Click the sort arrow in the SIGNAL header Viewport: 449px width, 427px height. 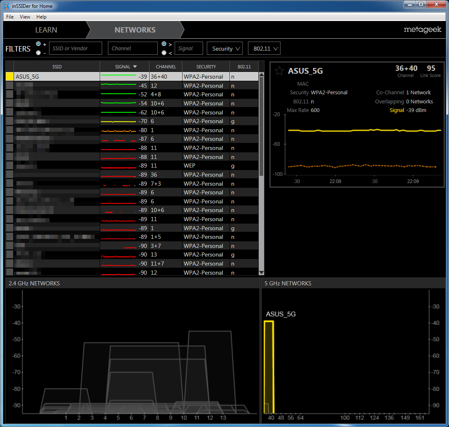coord(135,67)
